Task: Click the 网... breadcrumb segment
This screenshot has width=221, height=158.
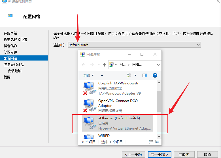Action: pos(122,65)
